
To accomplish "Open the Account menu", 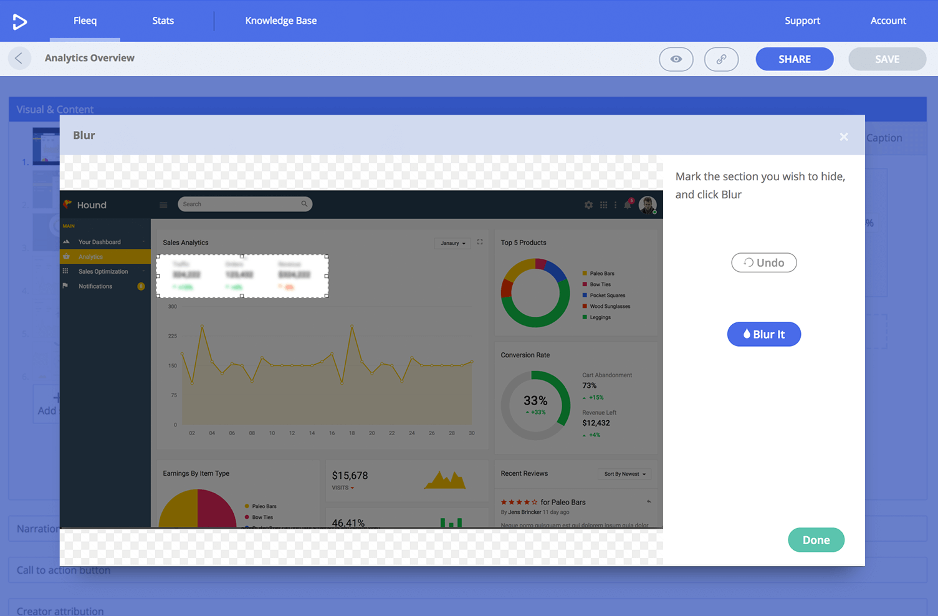I will point(888,21).
